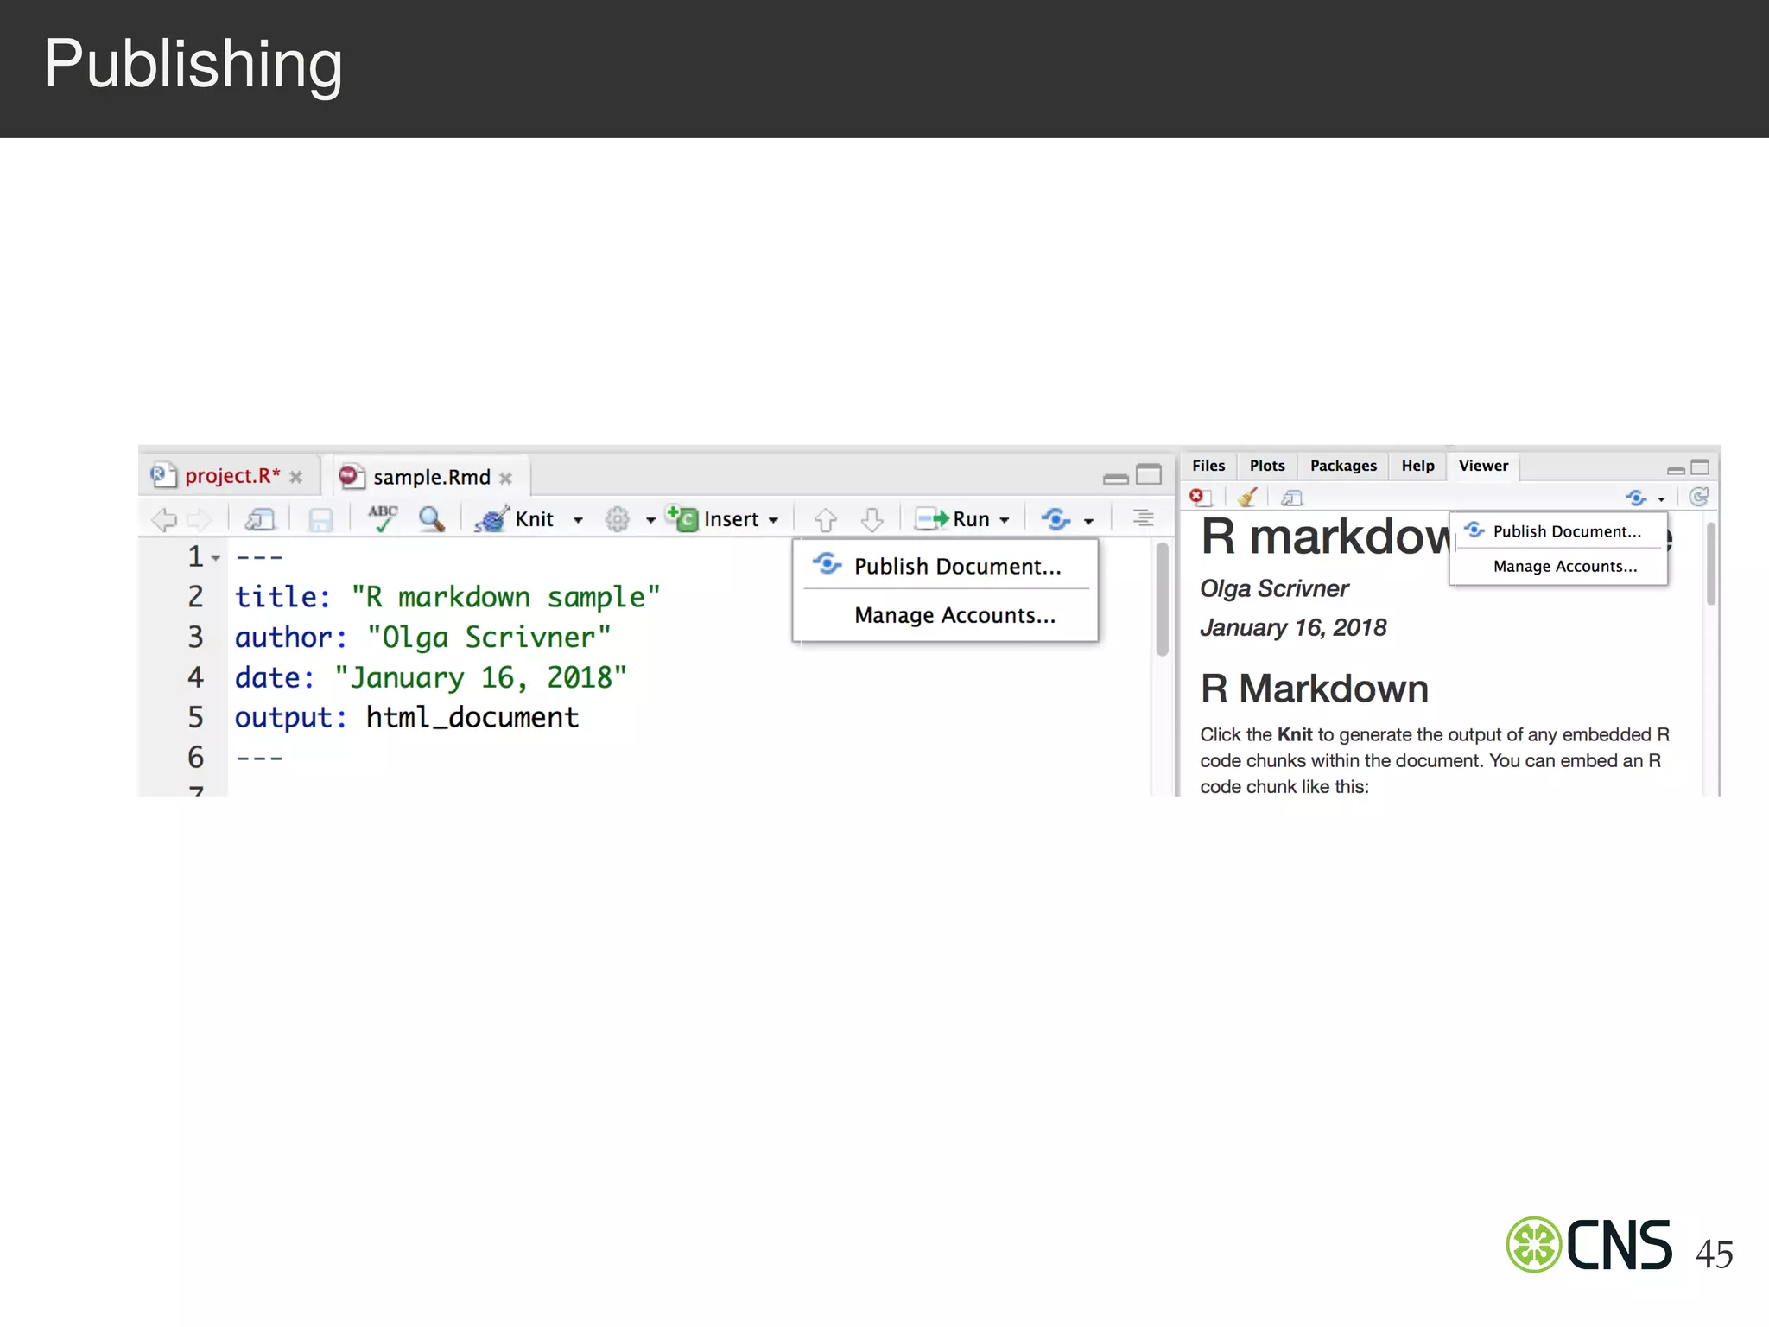This screenshot has height=1327, width=1769.
Task: Choose Manage Accounts in Viewer popup menu
Action: point(1564,567)
